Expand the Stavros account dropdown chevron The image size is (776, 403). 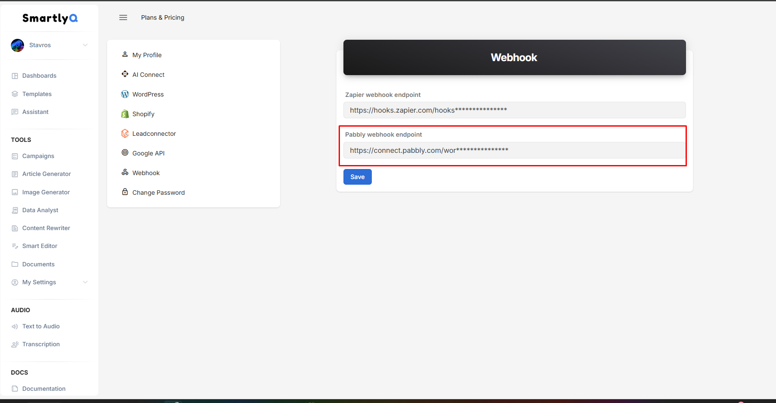click(x=85, y=45)
